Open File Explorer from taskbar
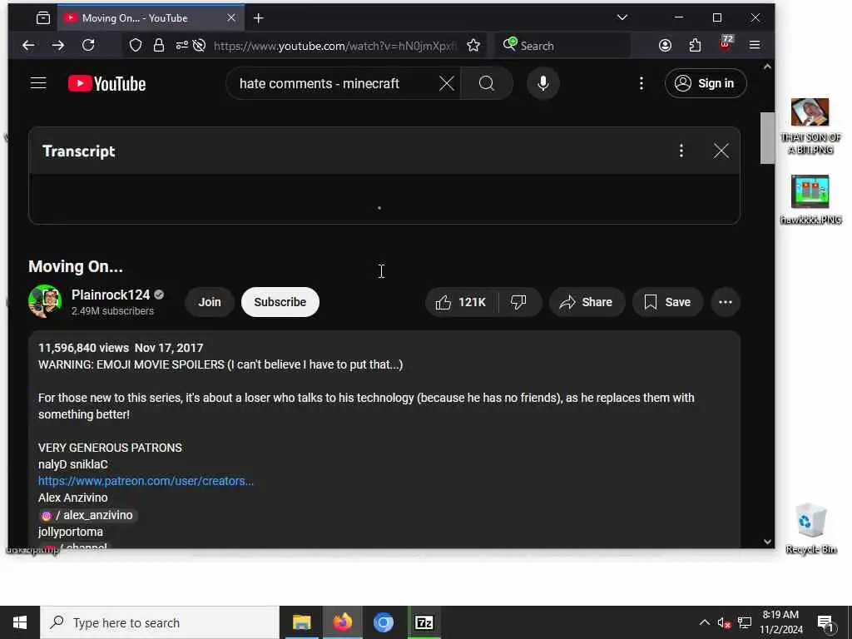 (x=301, y=622)
